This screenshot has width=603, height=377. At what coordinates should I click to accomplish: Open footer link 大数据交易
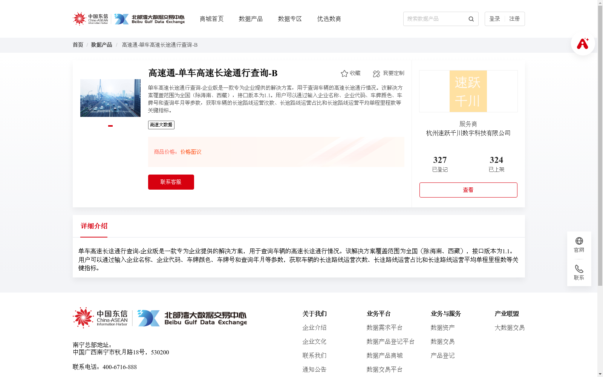[x=510, y=328]
